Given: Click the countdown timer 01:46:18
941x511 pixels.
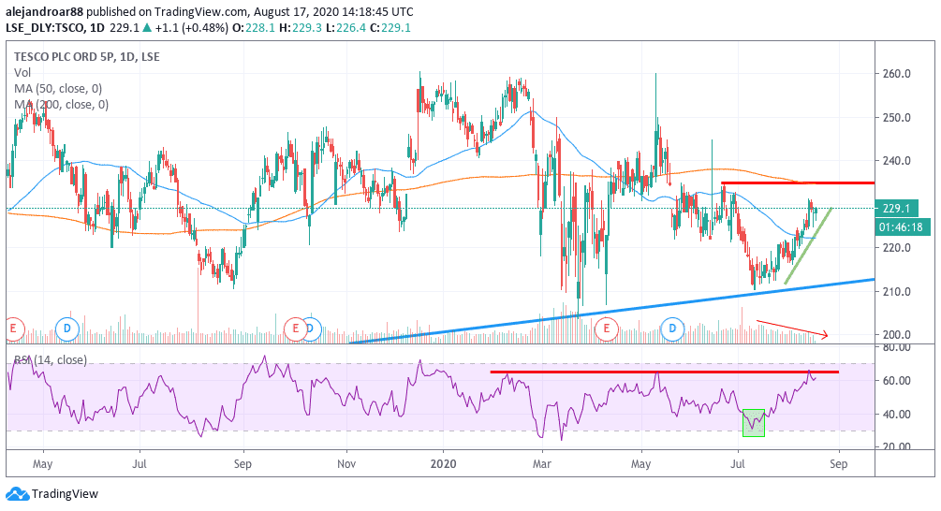Looking at the screenshot, I should pos(903,227).
